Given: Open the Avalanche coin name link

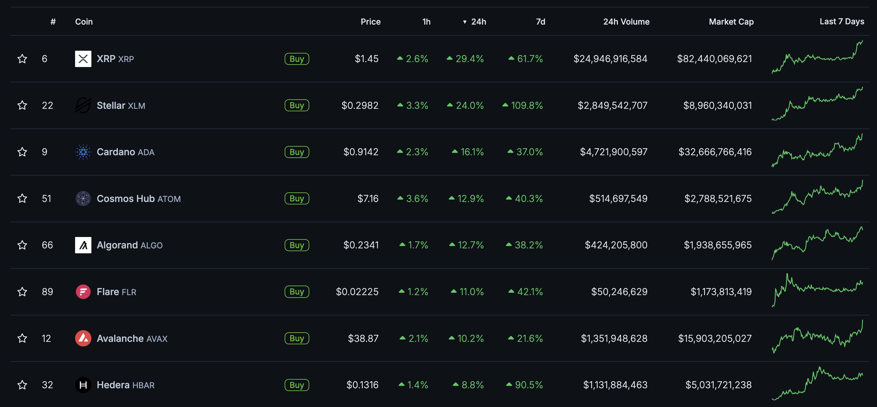Looking at the screenshot, I should (120, 338).
